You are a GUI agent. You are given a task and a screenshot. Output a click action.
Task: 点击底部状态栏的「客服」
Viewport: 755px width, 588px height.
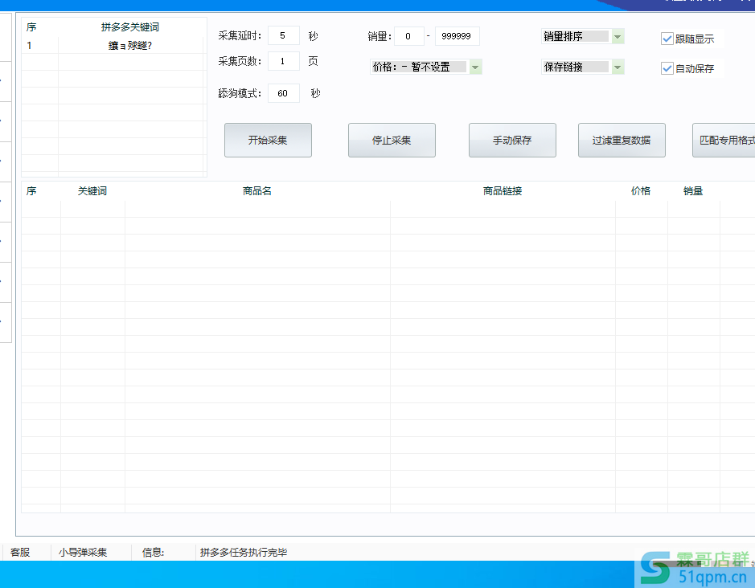(x=19, y=552)
